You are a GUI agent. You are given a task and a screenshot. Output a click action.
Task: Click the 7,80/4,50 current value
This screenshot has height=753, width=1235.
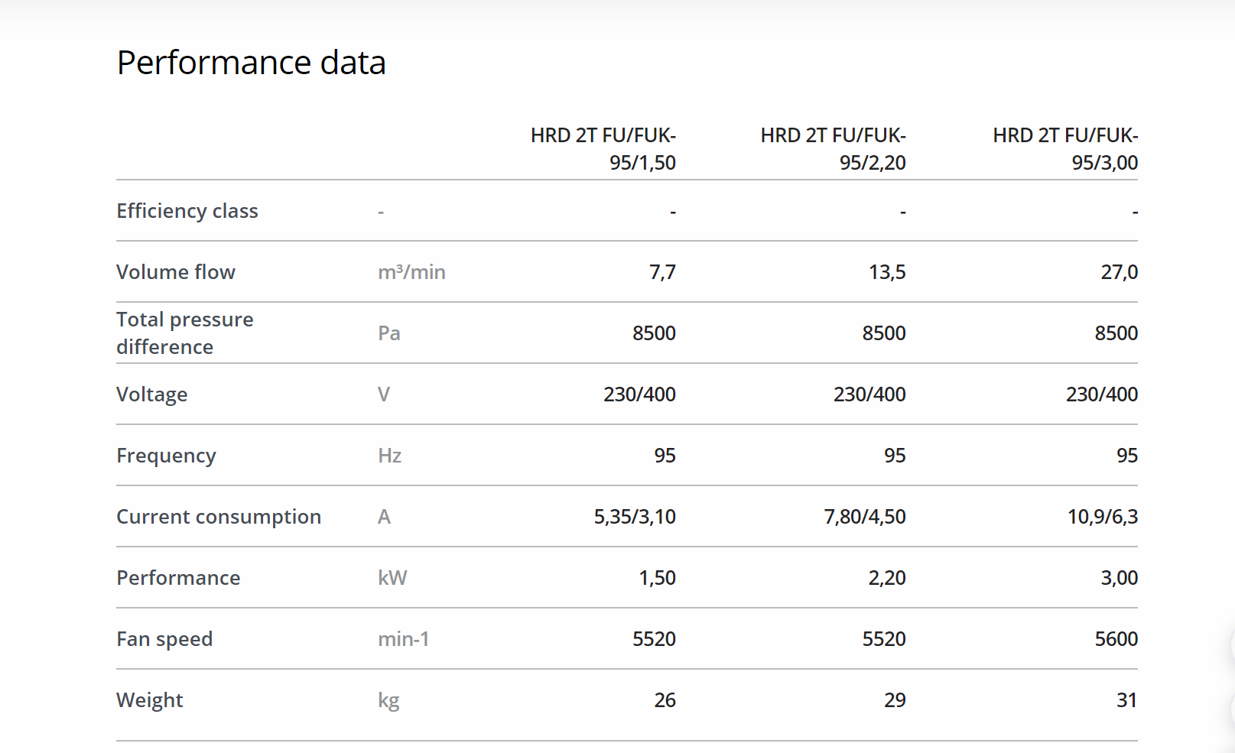pyautogui.click(x=864, y=517)
